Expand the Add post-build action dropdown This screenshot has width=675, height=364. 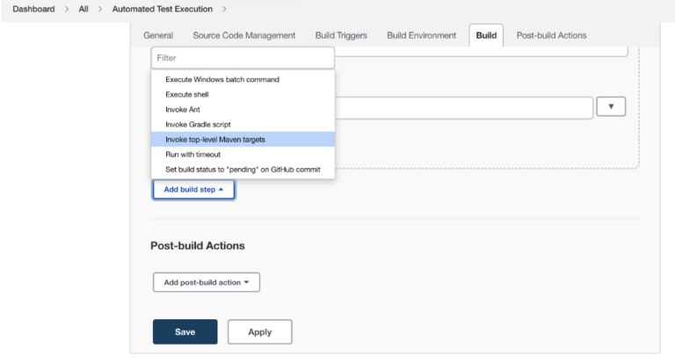coord(207,282)
